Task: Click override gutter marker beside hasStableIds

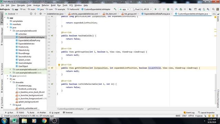Action: pos(52,36)
